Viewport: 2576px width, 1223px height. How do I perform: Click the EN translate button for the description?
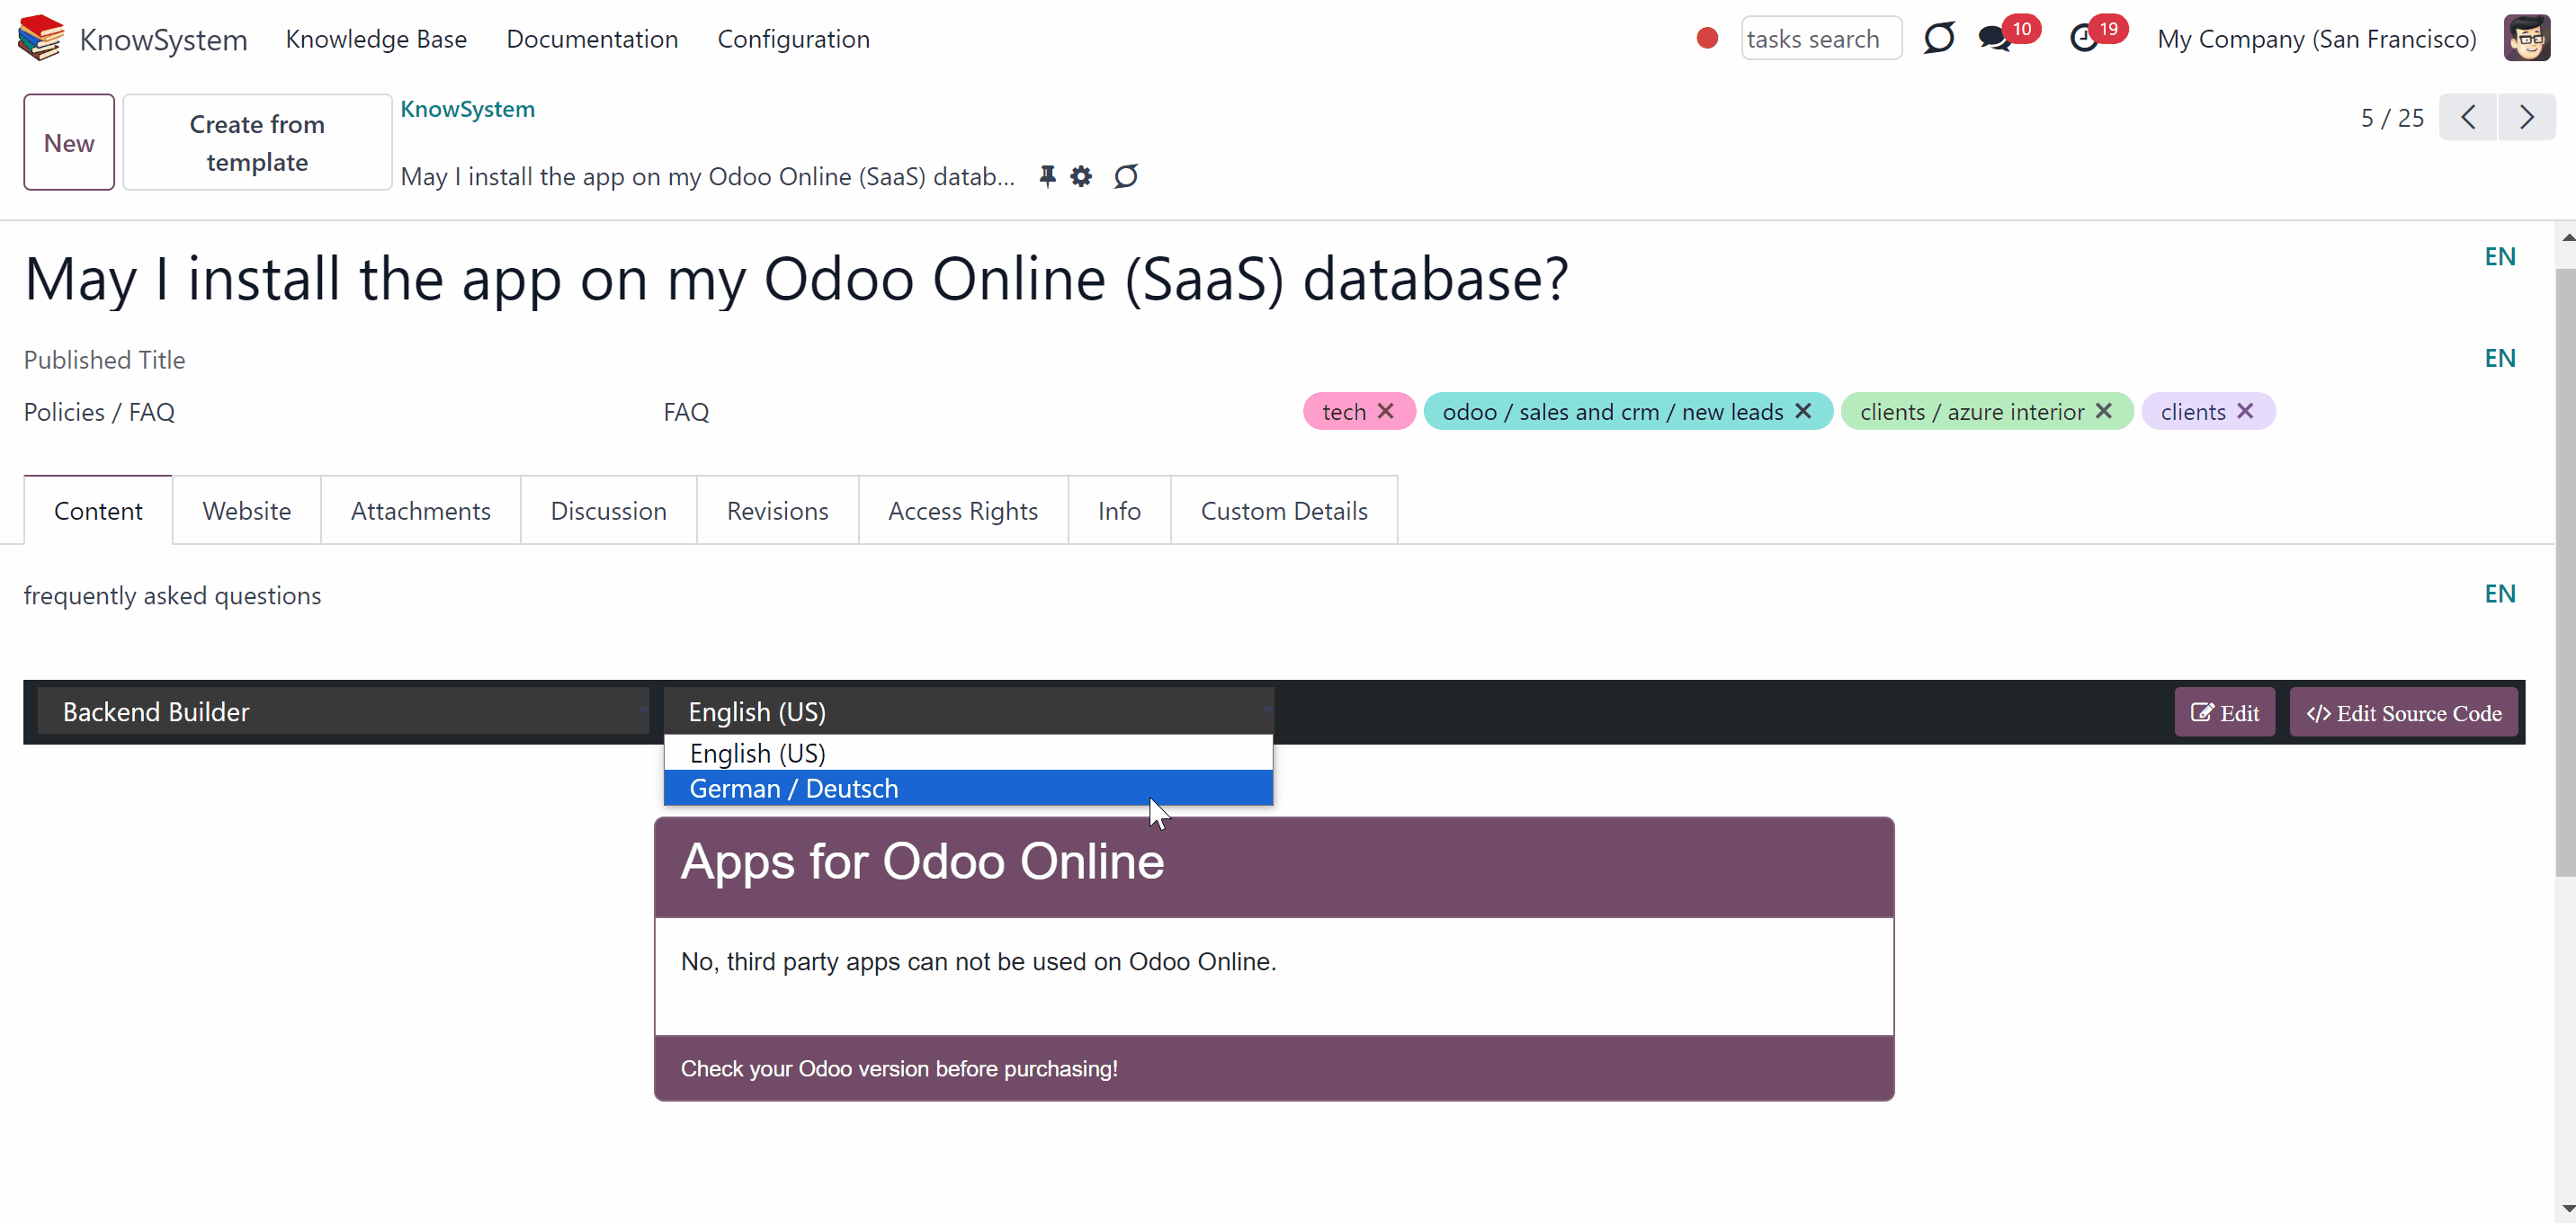tap(2500, 593)
